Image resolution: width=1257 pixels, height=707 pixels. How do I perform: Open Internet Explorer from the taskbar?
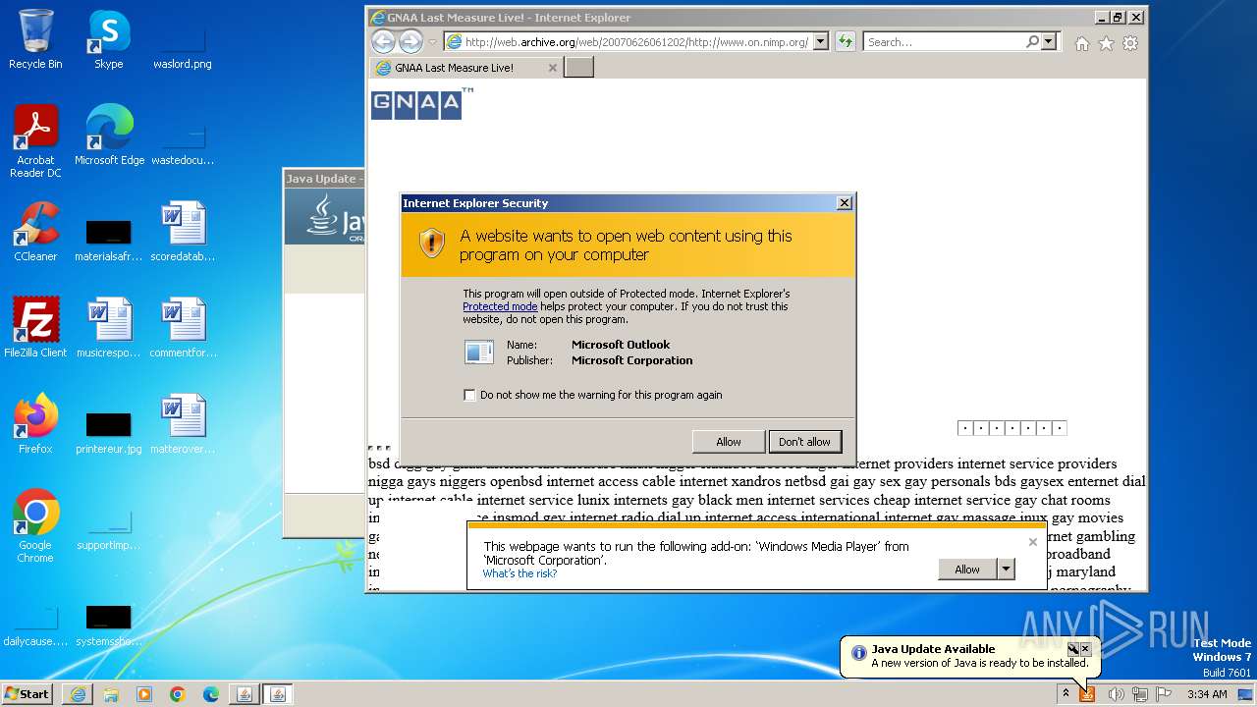[x=78, y=694]
